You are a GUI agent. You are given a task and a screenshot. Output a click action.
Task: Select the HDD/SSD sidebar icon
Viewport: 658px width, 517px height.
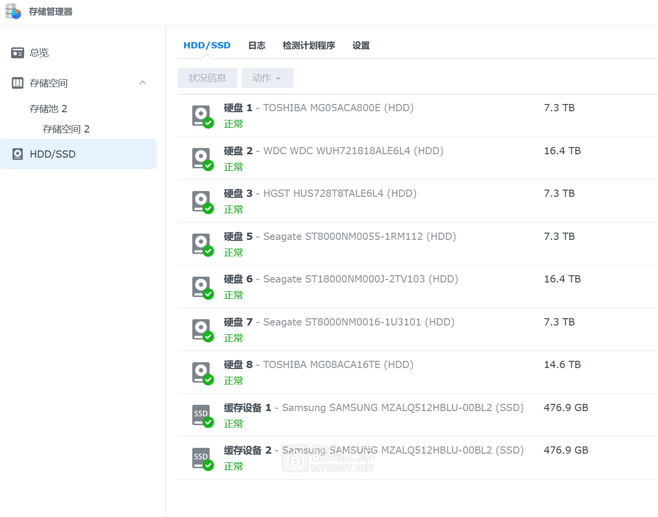pos(17,154)
